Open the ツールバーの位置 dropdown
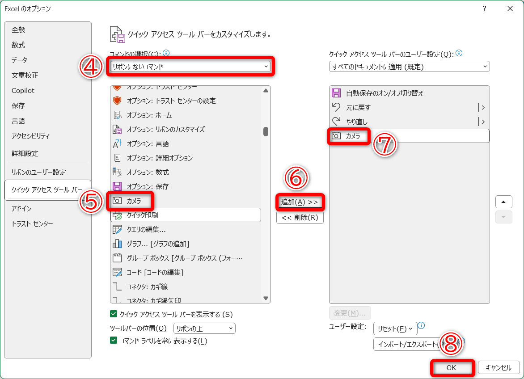The height and width of the screenshot is (379, 524). coord(204,328)
